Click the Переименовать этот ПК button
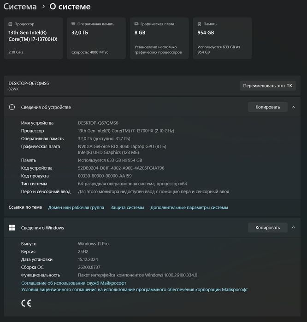Viewport: 307px width, 322px height. pyautogui.click(x=268, y=86)
